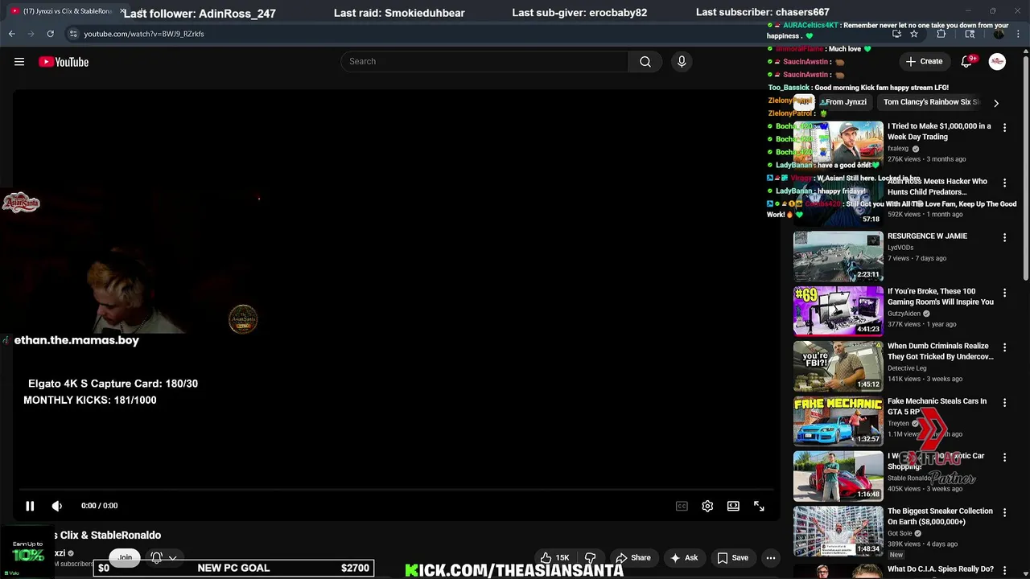Mute the video volume
Screen dimensions: 1030x579
57,506
